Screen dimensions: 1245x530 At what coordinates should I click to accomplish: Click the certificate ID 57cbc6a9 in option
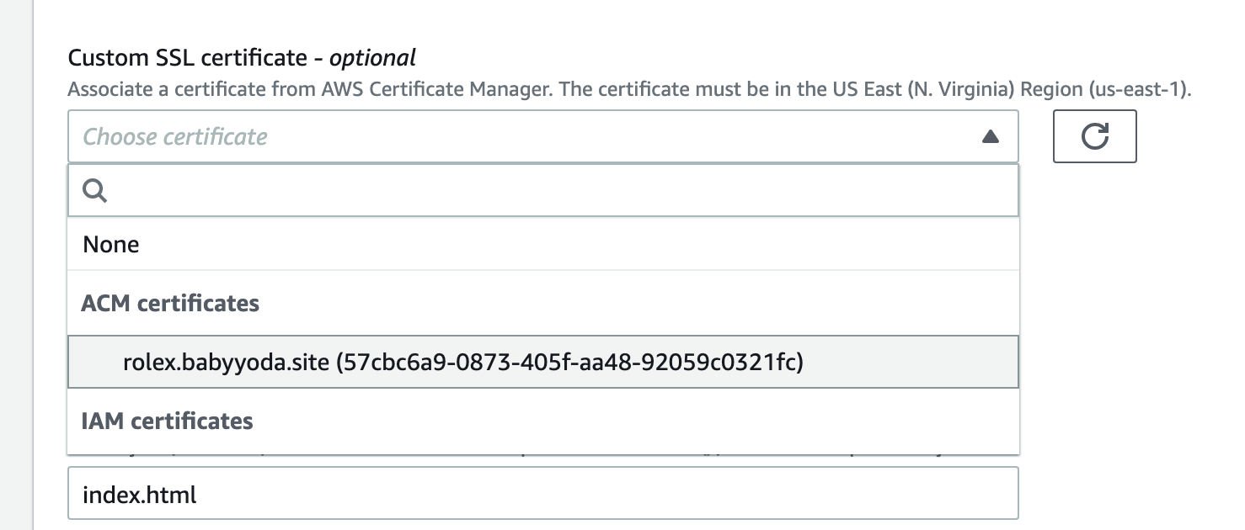coord(570,363)
